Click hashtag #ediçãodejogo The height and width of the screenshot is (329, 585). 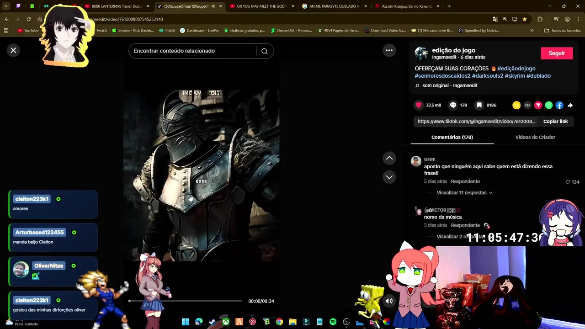(x=516, y=69)
